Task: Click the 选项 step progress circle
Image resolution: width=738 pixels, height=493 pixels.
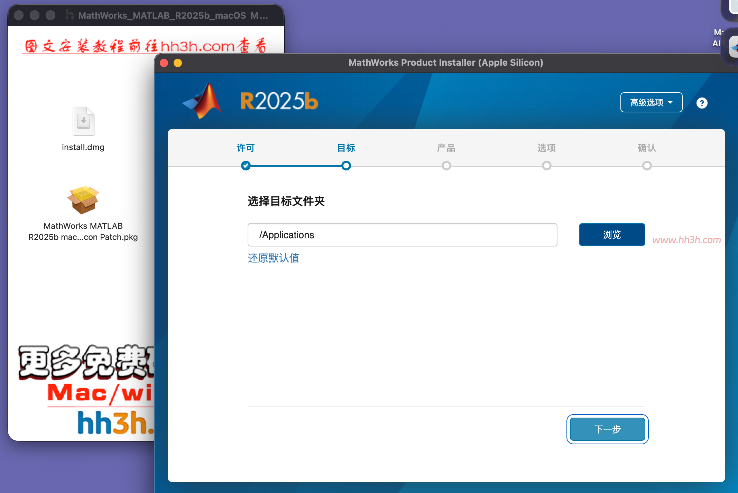Action: (x=547, y=166)
